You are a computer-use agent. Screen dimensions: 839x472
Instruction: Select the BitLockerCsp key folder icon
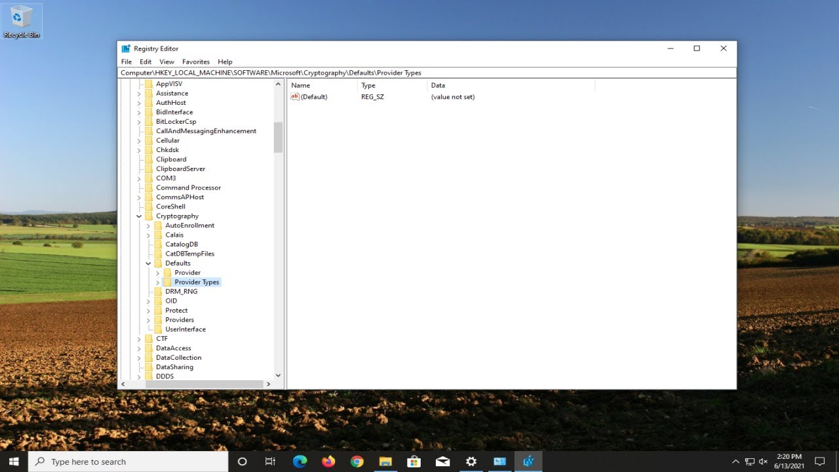149,121
